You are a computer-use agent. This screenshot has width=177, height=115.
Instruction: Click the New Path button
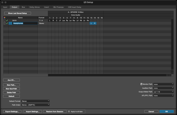click(11, 85)
